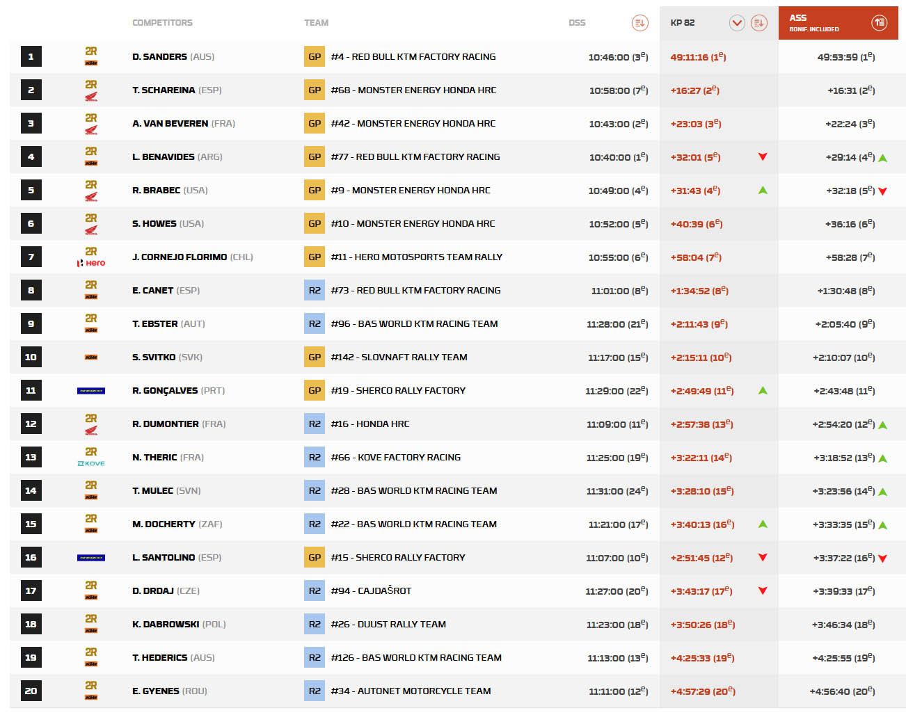Viewport: 906px width, 715px height.
Task: Open the KP 82 checkpoint dropdown
Action: click(x=737, y=23)
